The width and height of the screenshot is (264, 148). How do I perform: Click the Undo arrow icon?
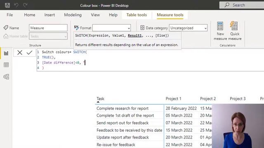click(x=16, y=5)
